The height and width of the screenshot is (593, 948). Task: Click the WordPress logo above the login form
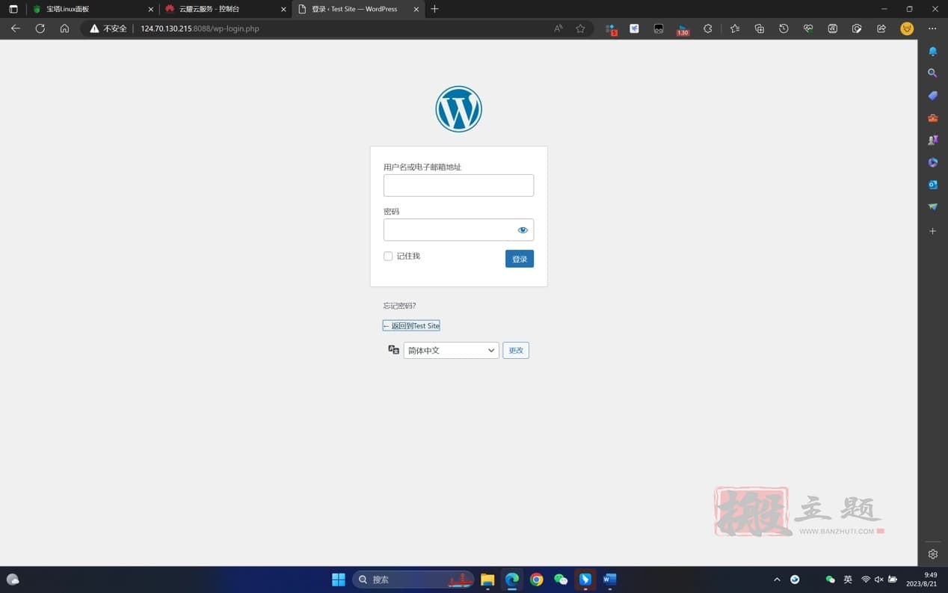458,109
